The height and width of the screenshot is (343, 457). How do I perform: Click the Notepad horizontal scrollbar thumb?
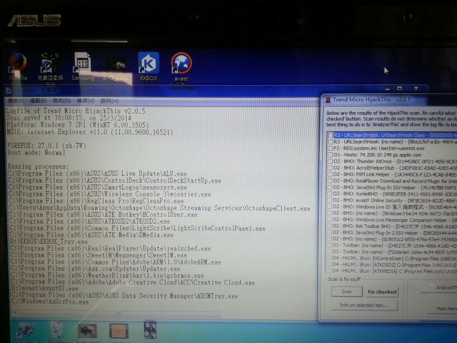[x=119, y=314]
